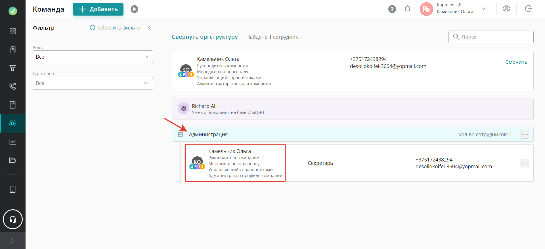Click the Richard AI name

[204, 106]
